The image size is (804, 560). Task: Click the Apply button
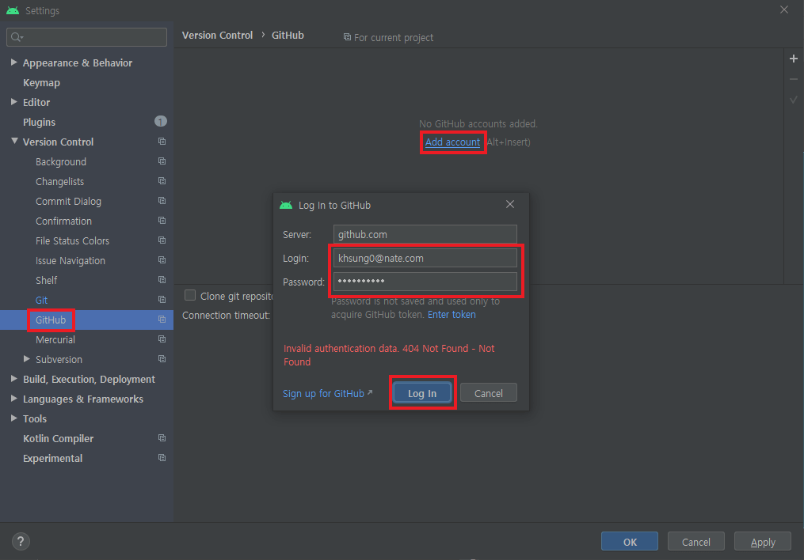click(763, 542)
